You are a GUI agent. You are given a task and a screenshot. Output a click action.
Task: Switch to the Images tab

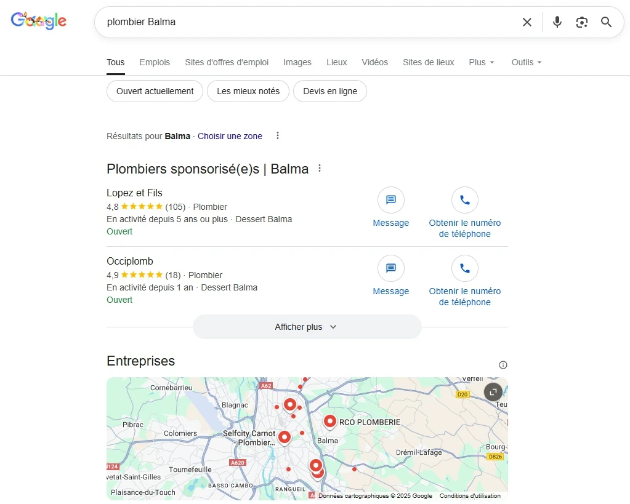click(x=297, y=62)
